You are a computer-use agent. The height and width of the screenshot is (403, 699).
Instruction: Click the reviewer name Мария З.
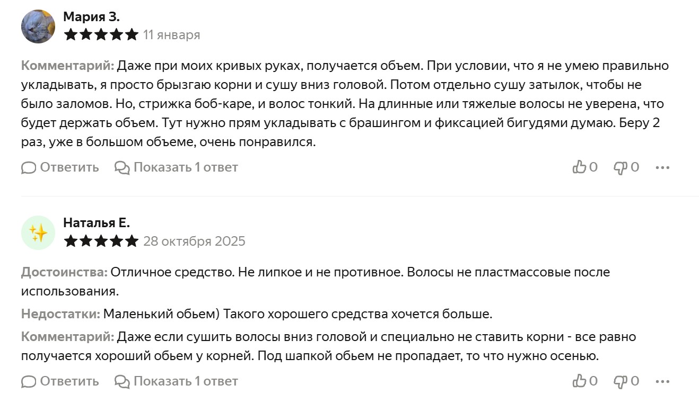click(x=91, y=16)
